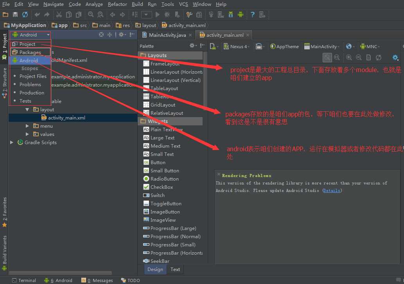Click the Replace icon next to Find
This screenshot has width=404, height=284.
[x=100, y=14]
